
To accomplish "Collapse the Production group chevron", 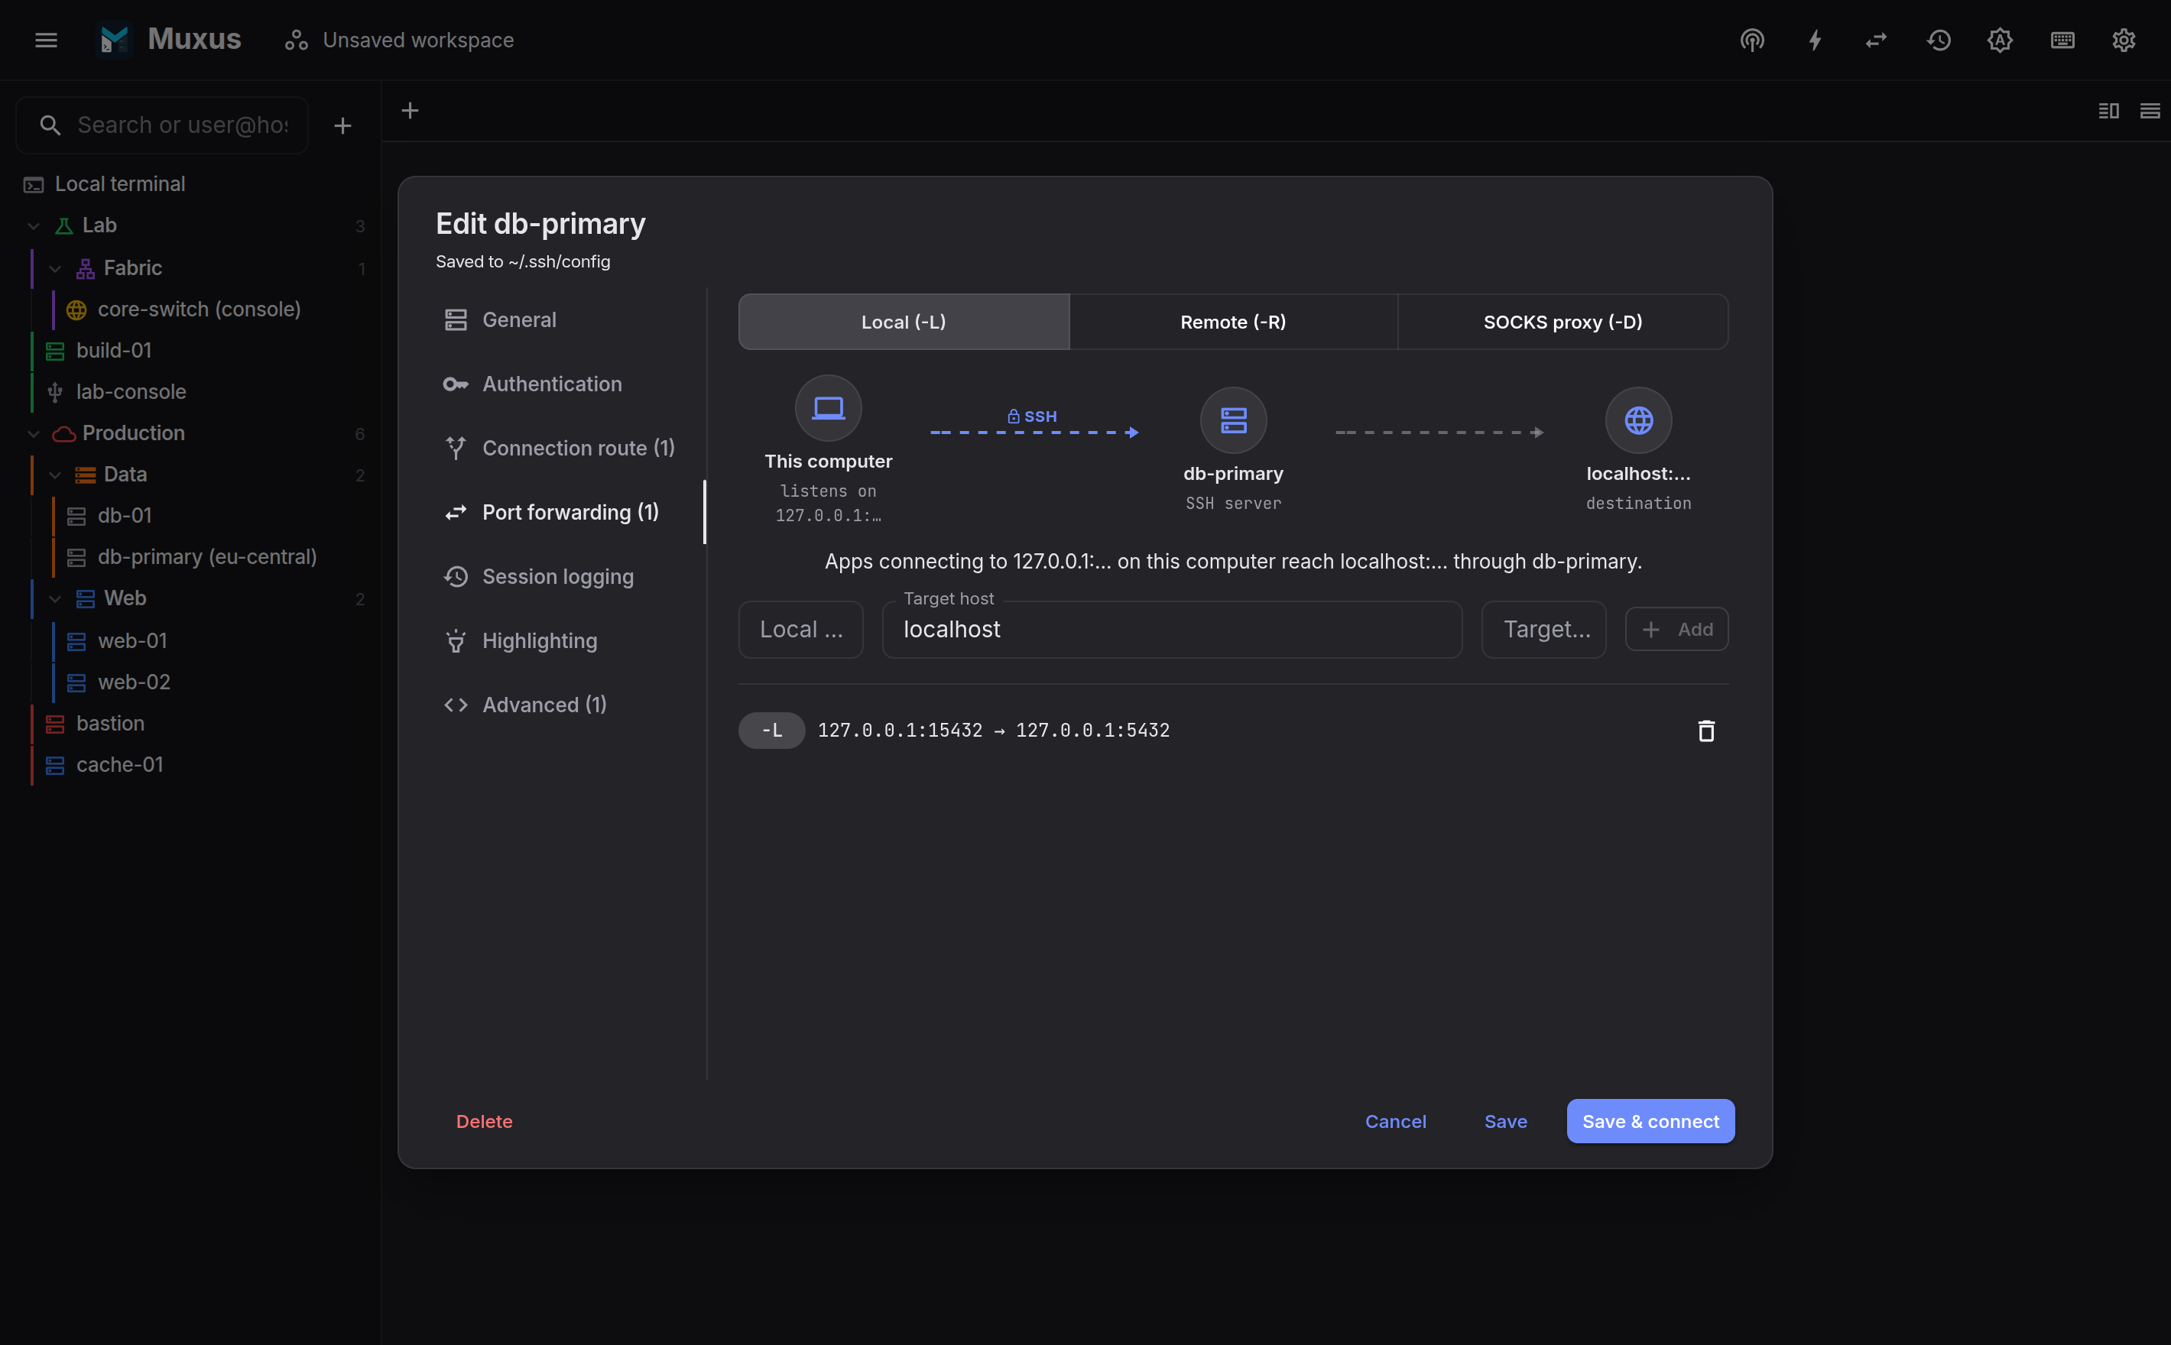I will 34,433.
